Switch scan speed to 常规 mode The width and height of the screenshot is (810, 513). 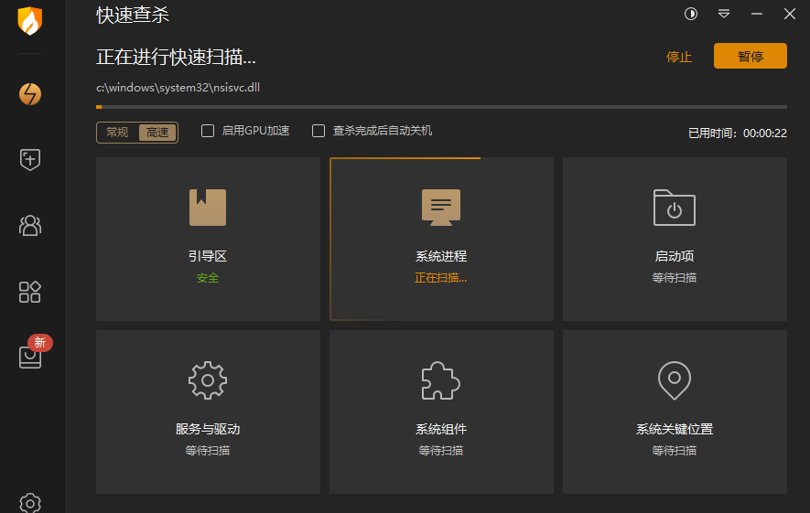click(x=117, y=133)
